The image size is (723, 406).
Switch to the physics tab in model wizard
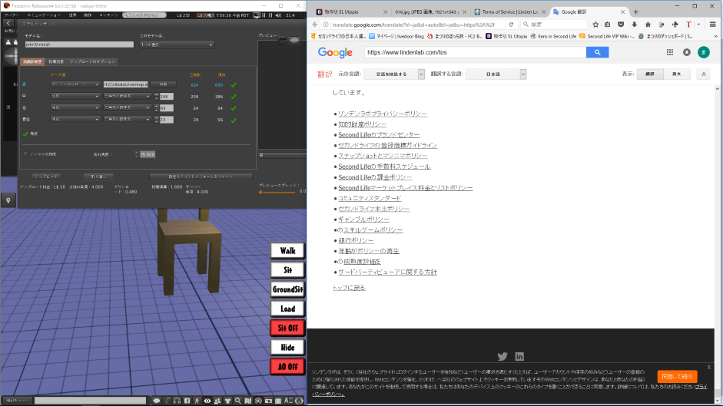coord(56,61)
